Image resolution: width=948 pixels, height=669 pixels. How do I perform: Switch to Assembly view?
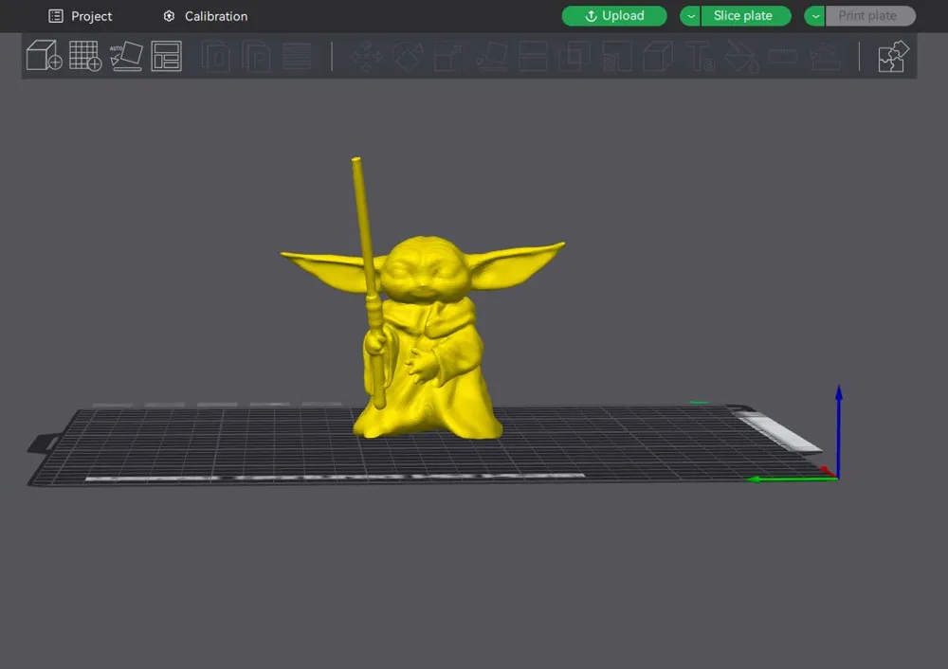click(893, 56)
